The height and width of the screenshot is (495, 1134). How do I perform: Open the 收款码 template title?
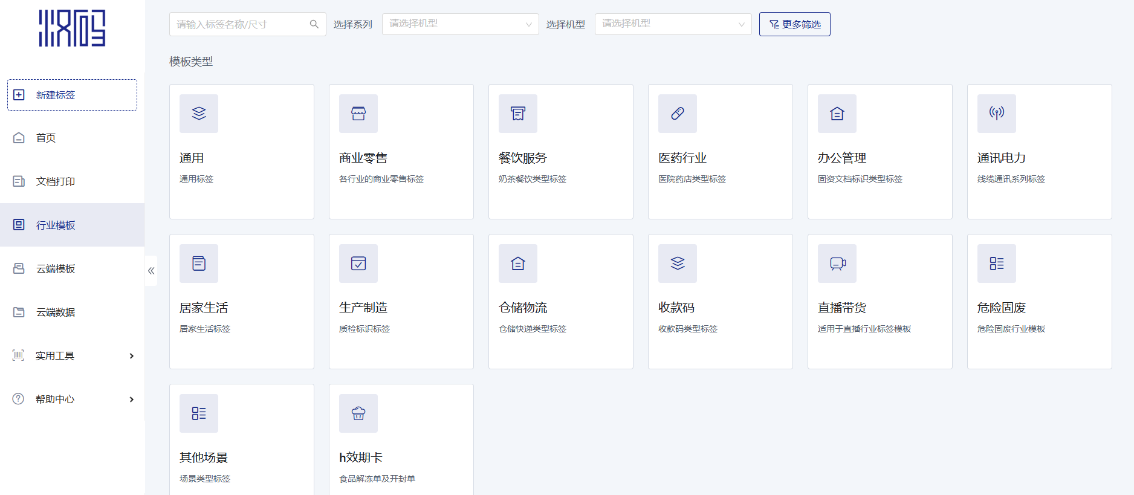676,308
